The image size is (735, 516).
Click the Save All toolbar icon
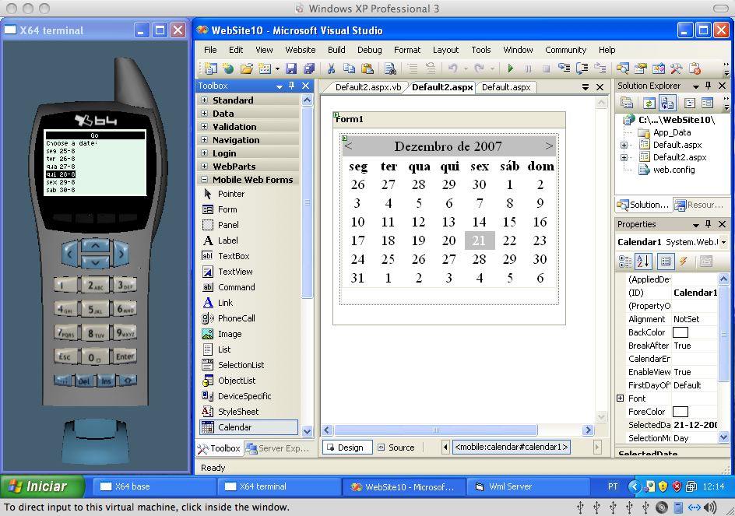[309, 69]
